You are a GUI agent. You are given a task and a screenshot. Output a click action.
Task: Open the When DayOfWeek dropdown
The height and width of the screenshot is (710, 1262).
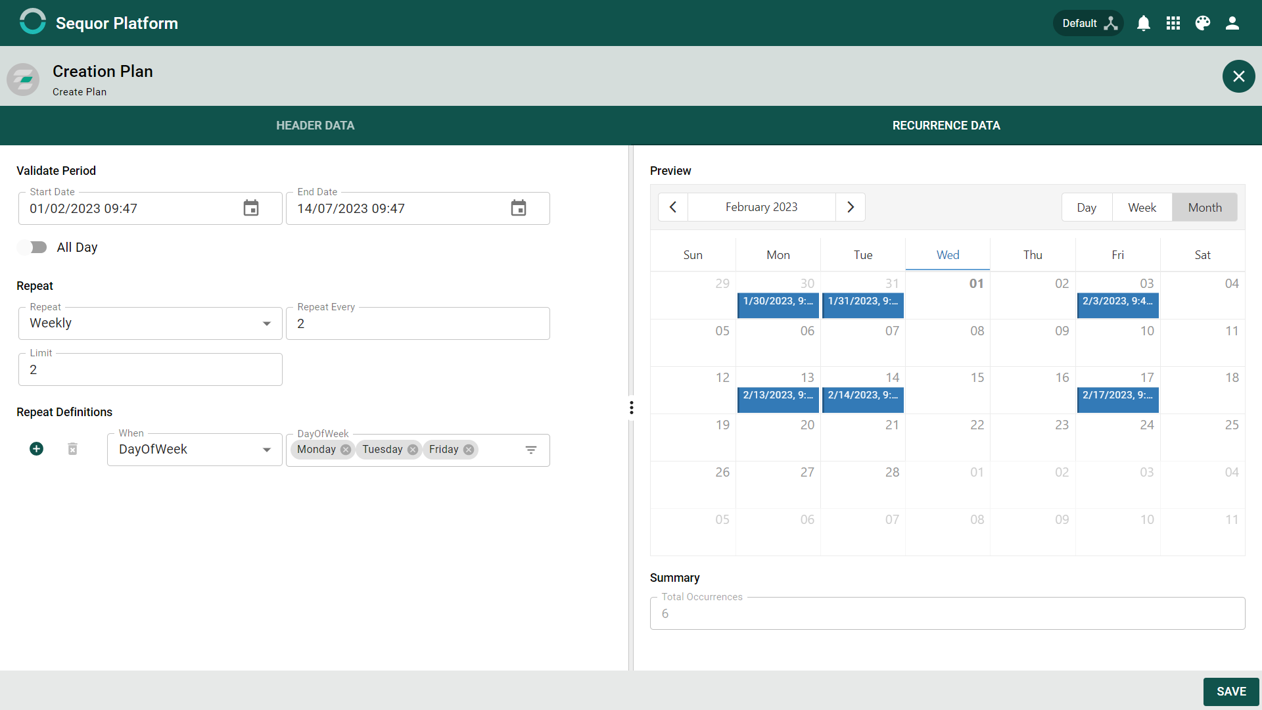click(195, 450)
